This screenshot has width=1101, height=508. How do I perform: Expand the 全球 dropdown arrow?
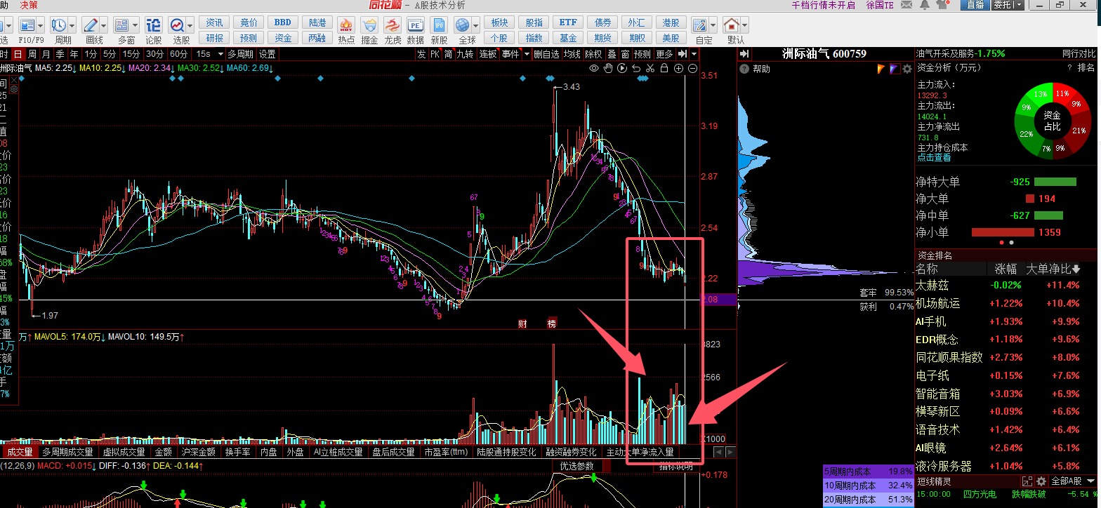tap(475, 26)
